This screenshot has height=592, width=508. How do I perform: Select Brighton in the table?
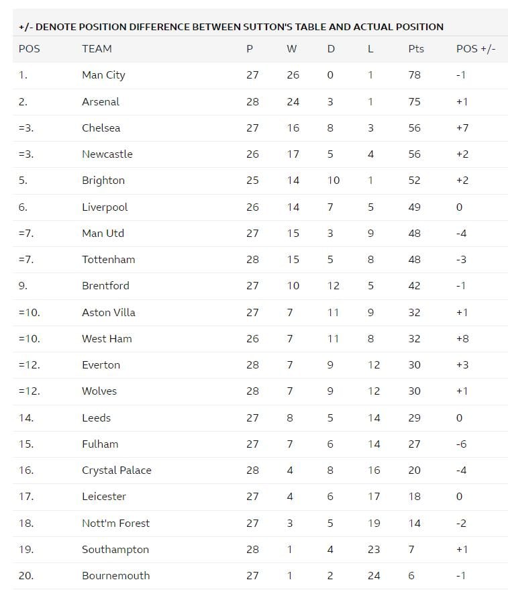pos(103,181)
